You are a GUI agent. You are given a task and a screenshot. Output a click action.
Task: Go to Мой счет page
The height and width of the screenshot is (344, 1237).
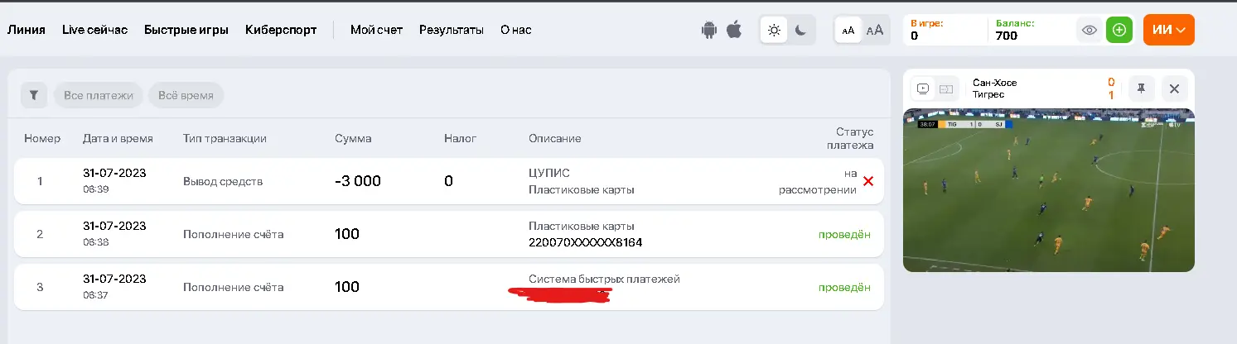[x=376, y=30]
